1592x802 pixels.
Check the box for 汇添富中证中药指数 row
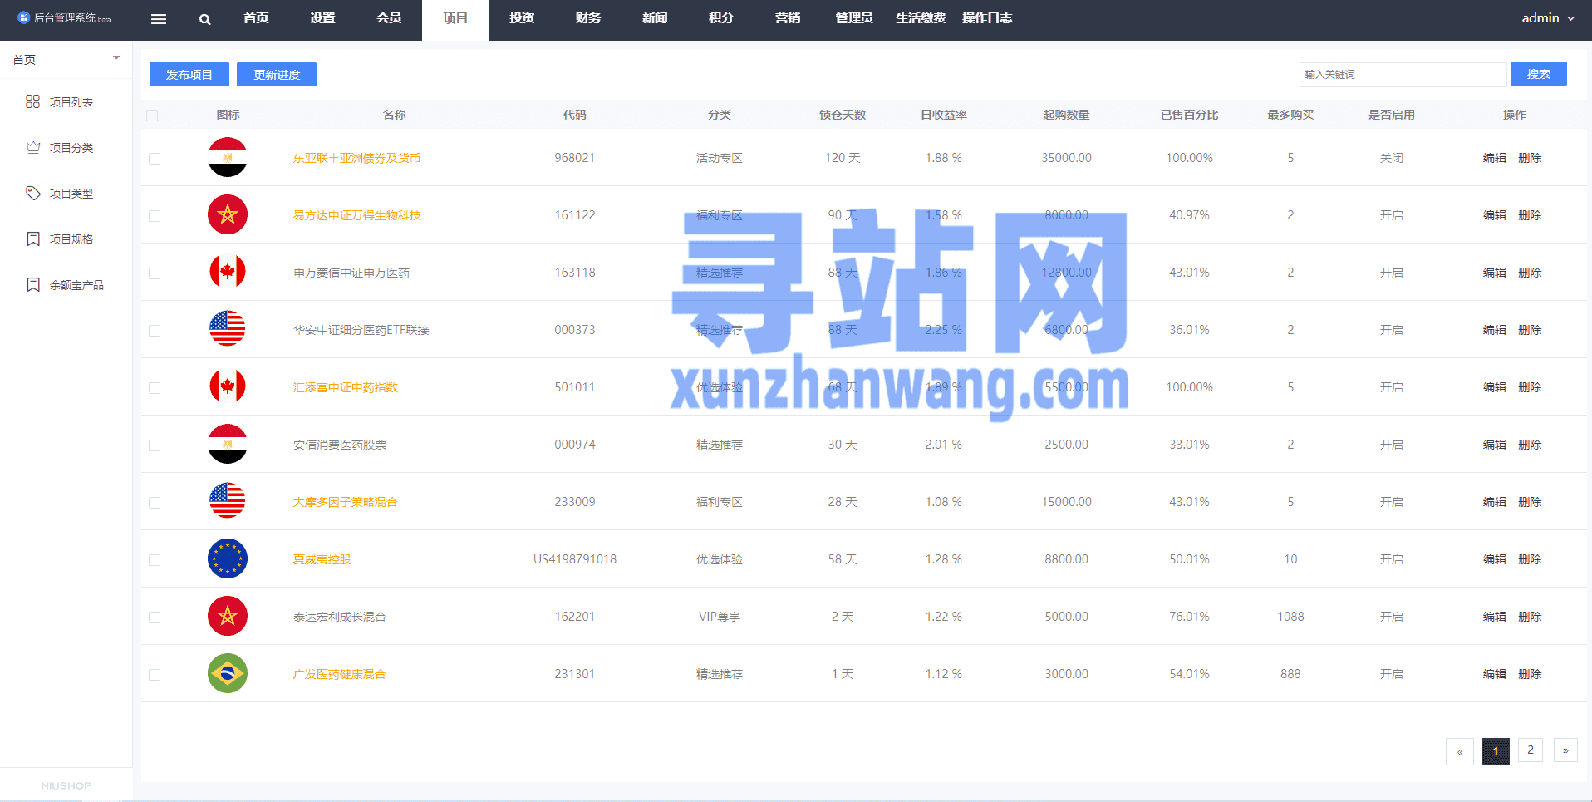155,388
